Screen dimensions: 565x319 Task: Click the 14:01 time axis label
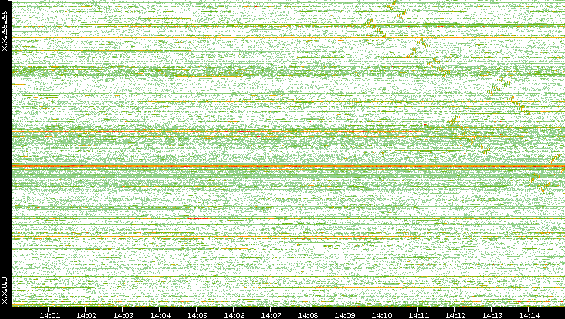[49, 315]
